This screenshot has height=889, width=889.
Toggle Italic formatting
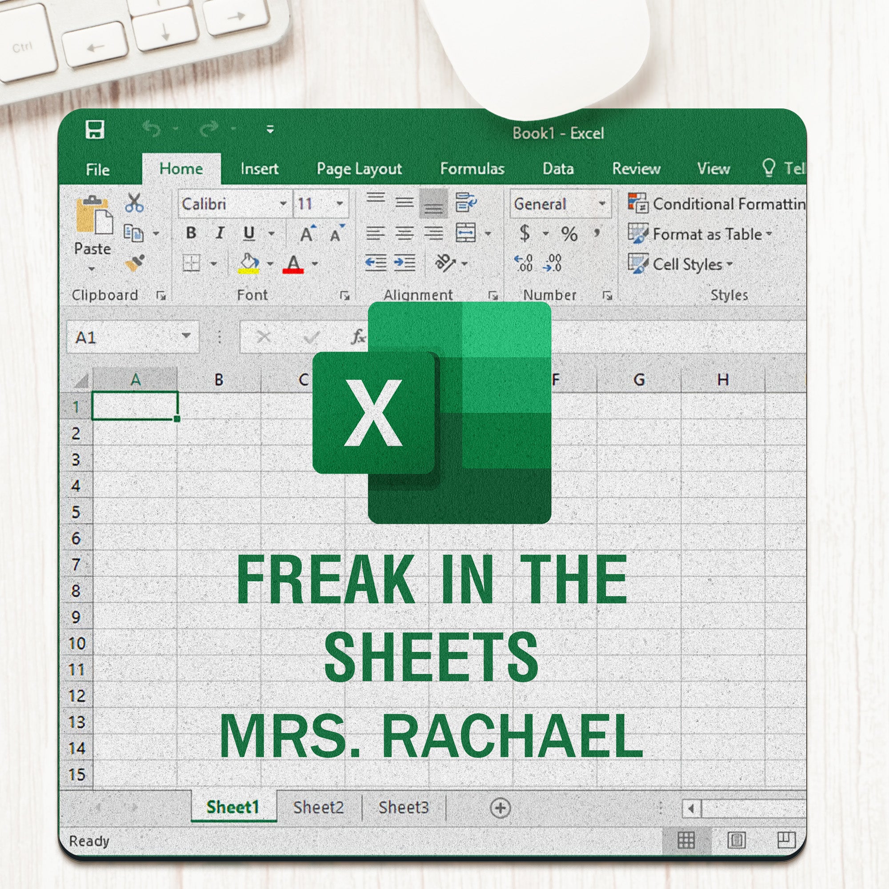[220, 233]
